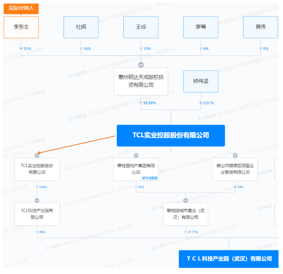Click the 90% ownership label
The image size is (283, 274).
[141, 187]
